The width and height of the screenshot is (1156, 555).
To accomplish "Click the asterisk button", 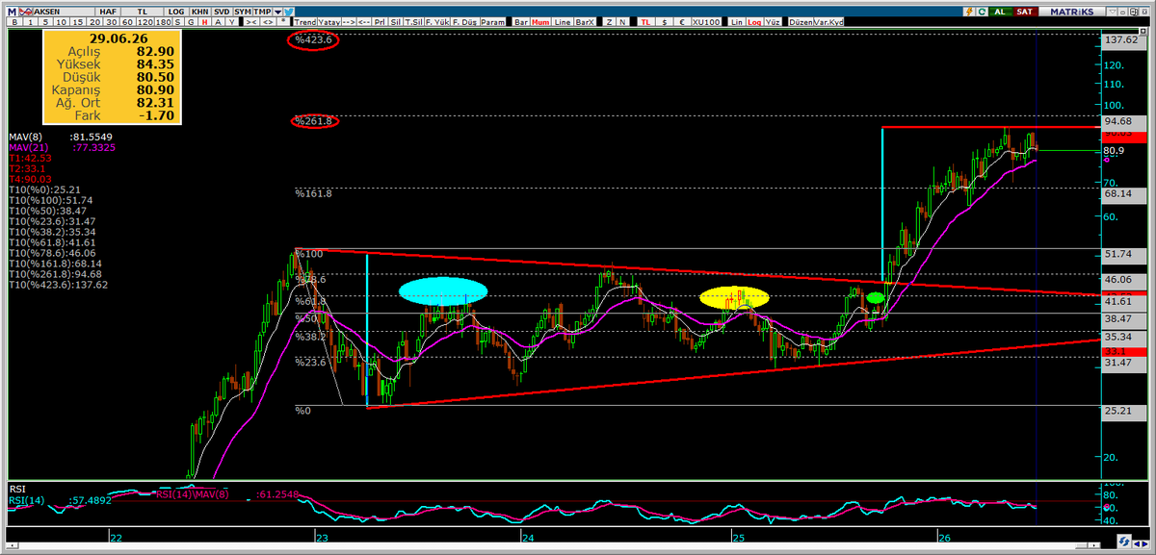I will coord(283,22).
